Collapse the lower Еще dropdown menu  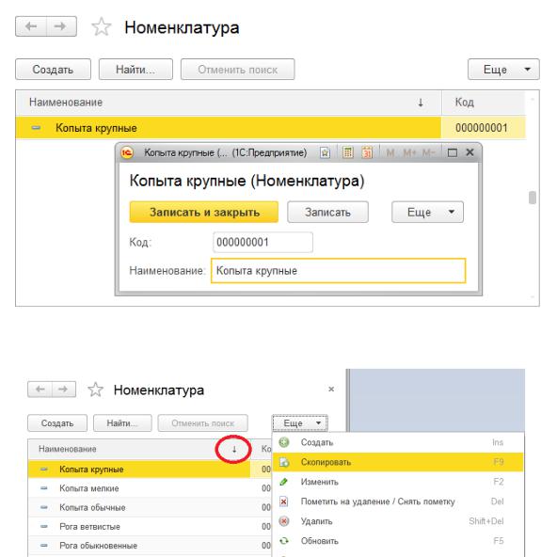[x=300, y=423]
